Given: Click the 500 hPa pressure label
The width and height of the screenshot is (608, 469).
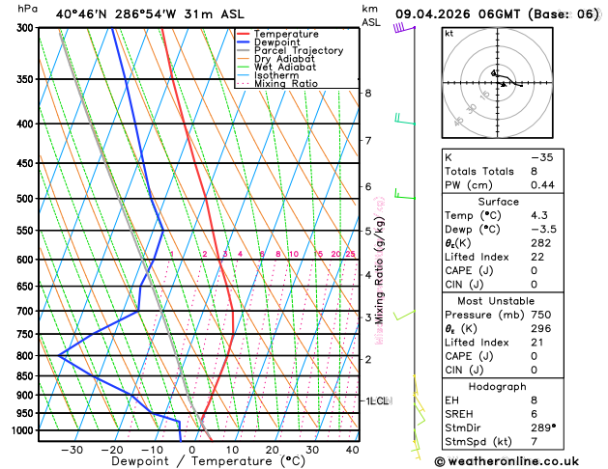Looking at the screenshot, I should pyautogui.click(x=25, y=199).
